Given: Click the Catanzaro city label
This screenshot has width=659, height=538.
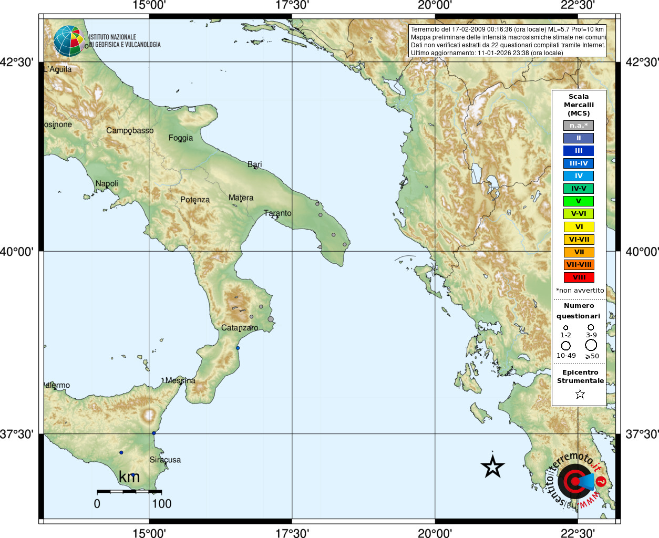Looking at the screenshot, I should click(240, 328).
